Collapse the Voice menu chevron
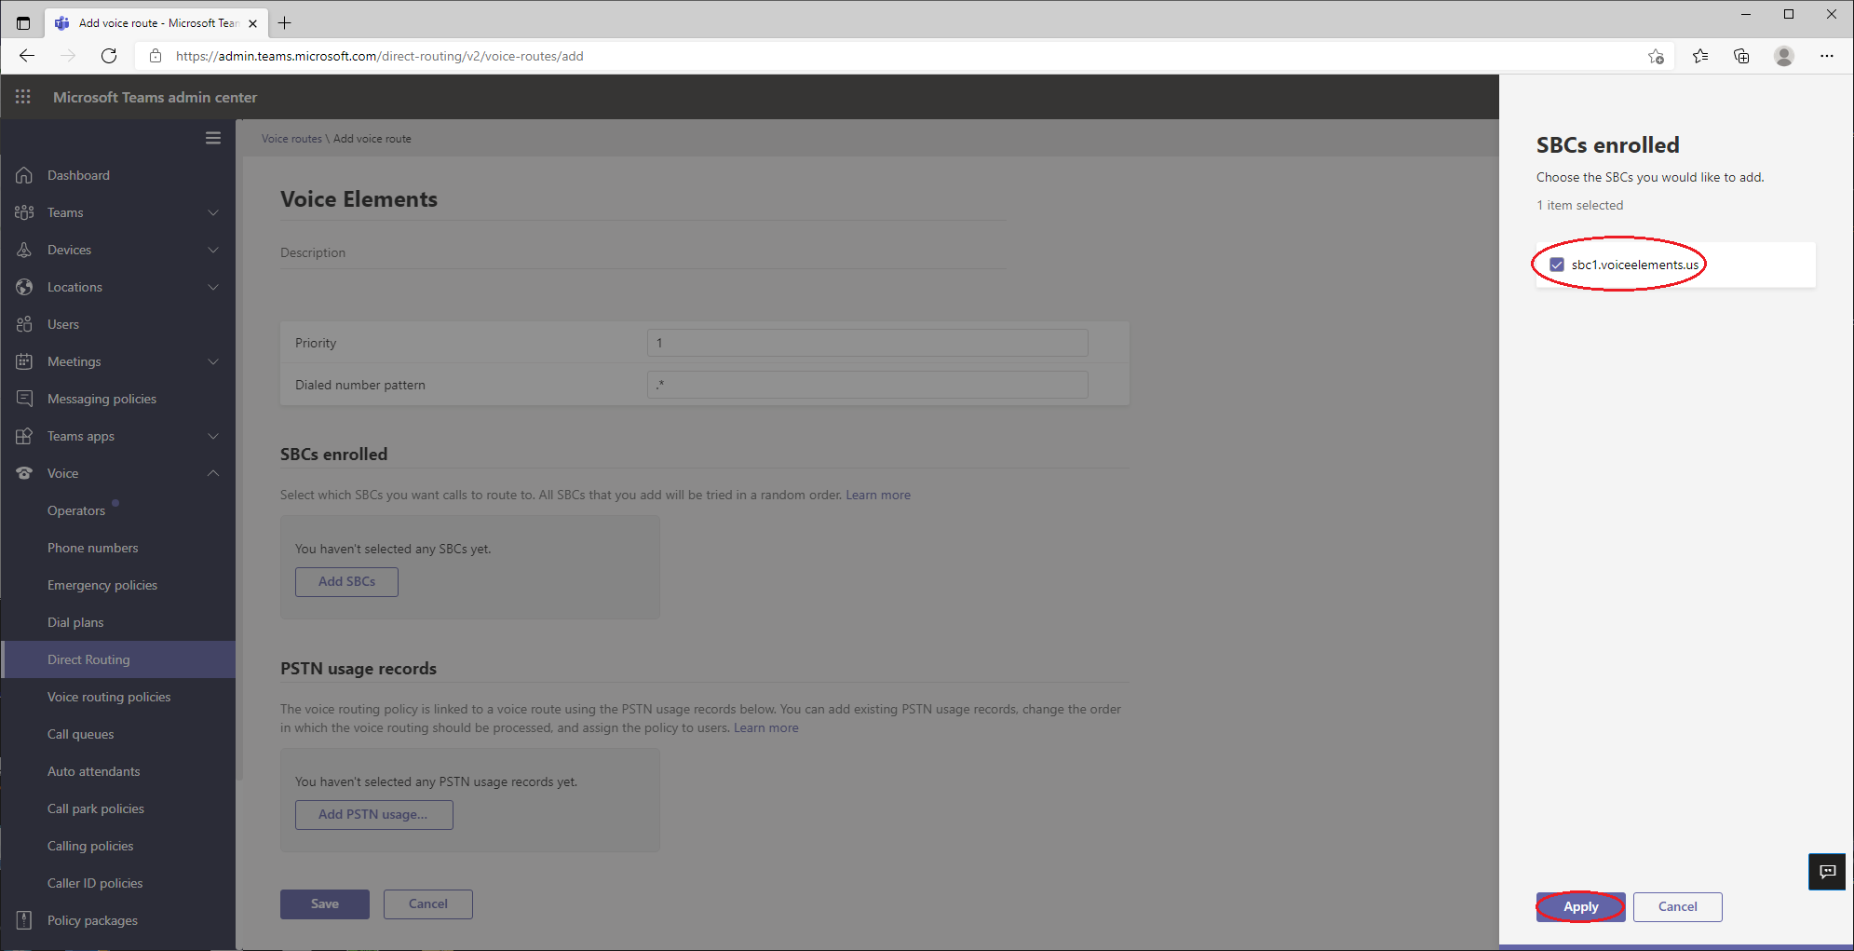 213,473
